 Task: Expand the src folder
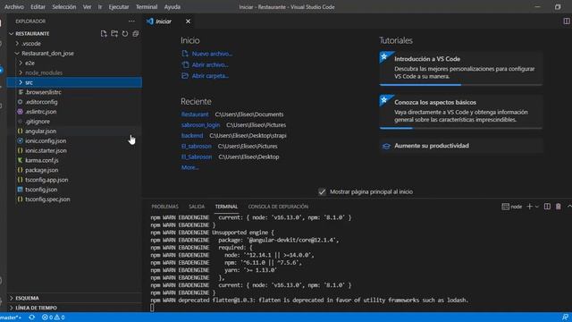pos(74,82)
